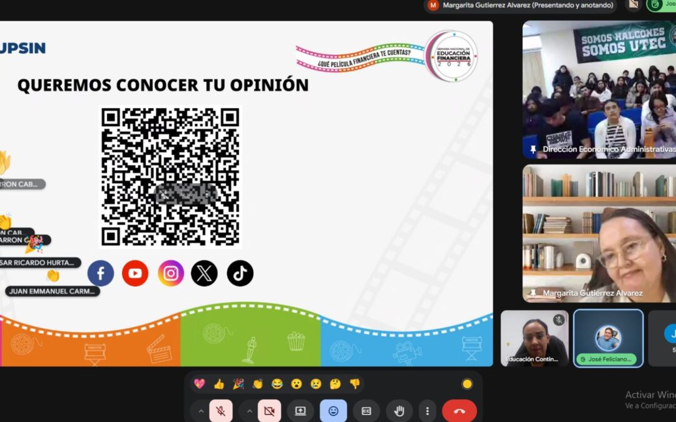This screenshot has width=676, height=422.
Task: Click the JUAN EMMANUEL CARM... reaction label
Action: click(x=52, y=291)
